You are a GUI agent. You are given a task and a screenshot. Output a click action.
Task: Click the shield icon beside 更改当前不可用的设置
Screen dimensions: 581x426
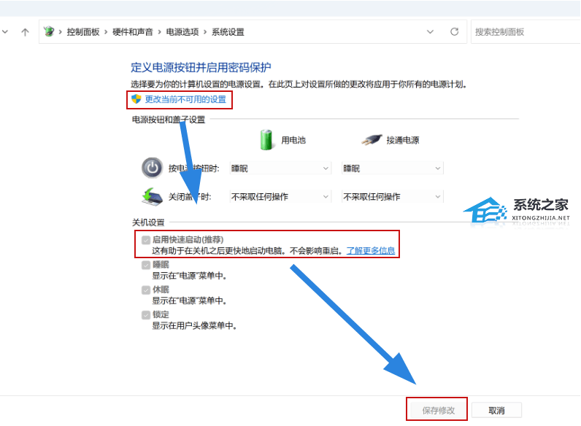click(x=136, y=99)
